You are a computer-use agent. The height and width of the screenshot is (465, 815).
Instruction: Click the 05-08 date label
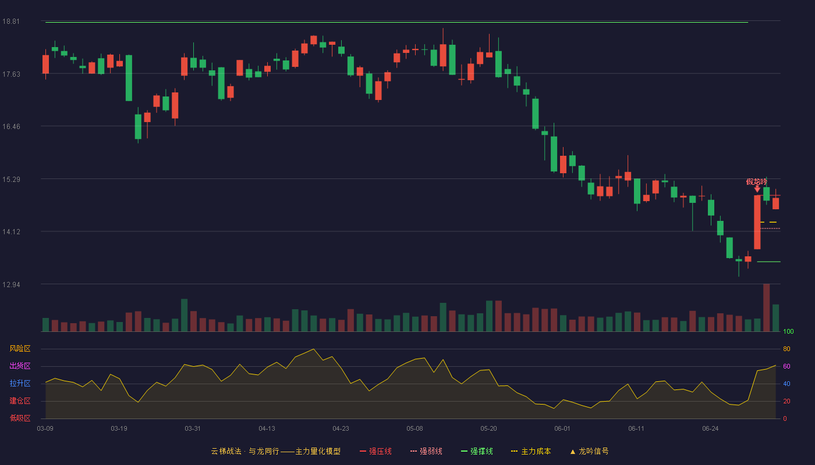click(x=414, y=428)
